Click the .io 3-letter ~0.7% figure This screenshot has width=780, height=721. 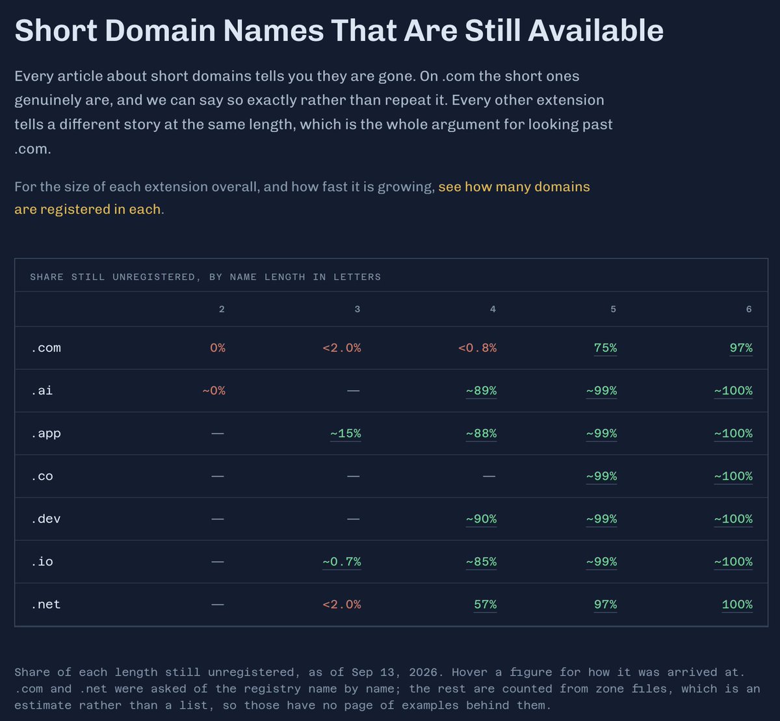click(x=342, y=562)
